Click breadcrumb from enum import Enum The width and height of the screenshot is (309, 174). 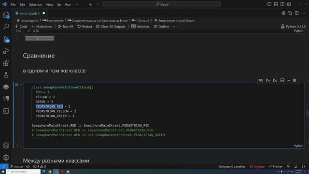click(x=177, y=20)
